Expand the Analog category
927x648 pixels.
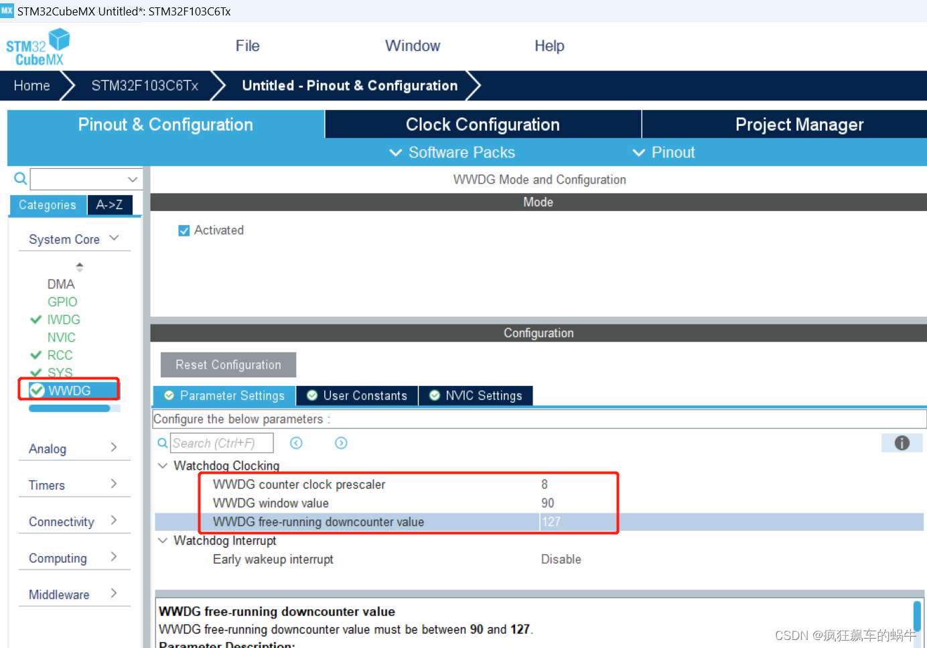113,447
